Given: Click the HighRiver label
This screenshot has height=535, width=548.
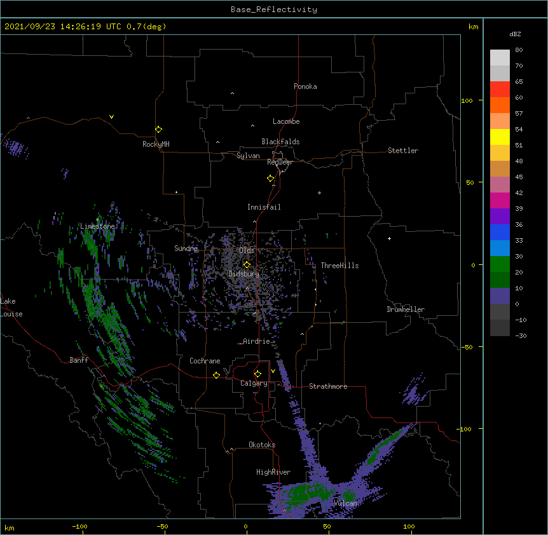Looking at the screenshot, I should 273,472.
